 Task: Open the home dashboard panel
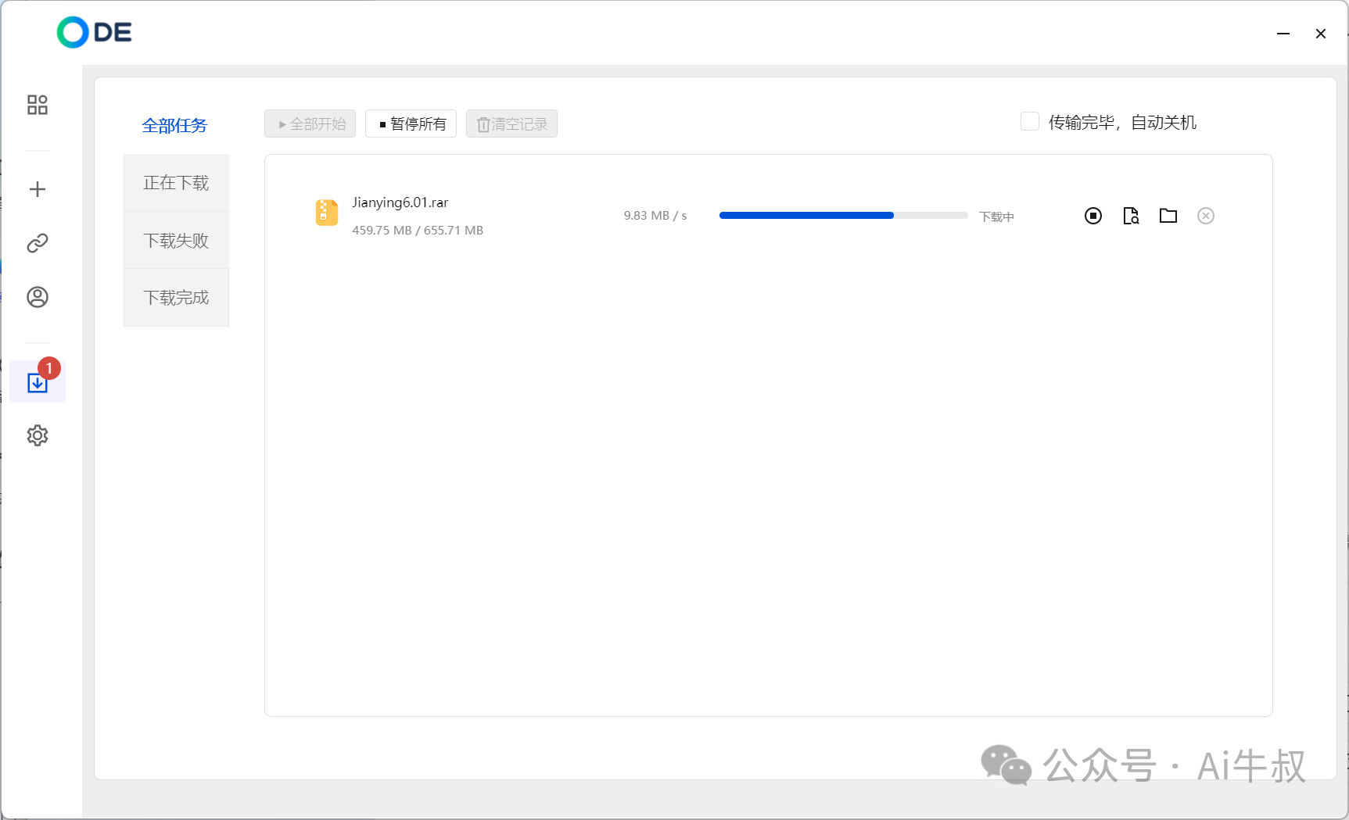click(x=37, y=104)
